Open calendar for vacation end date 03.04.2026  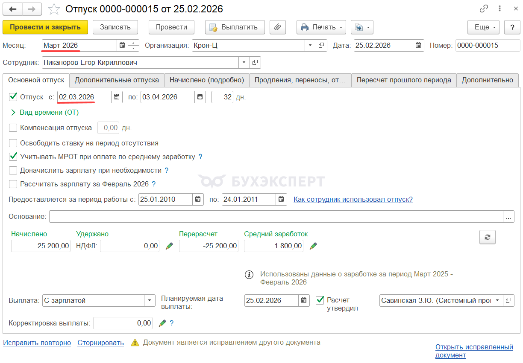point(200,97)
